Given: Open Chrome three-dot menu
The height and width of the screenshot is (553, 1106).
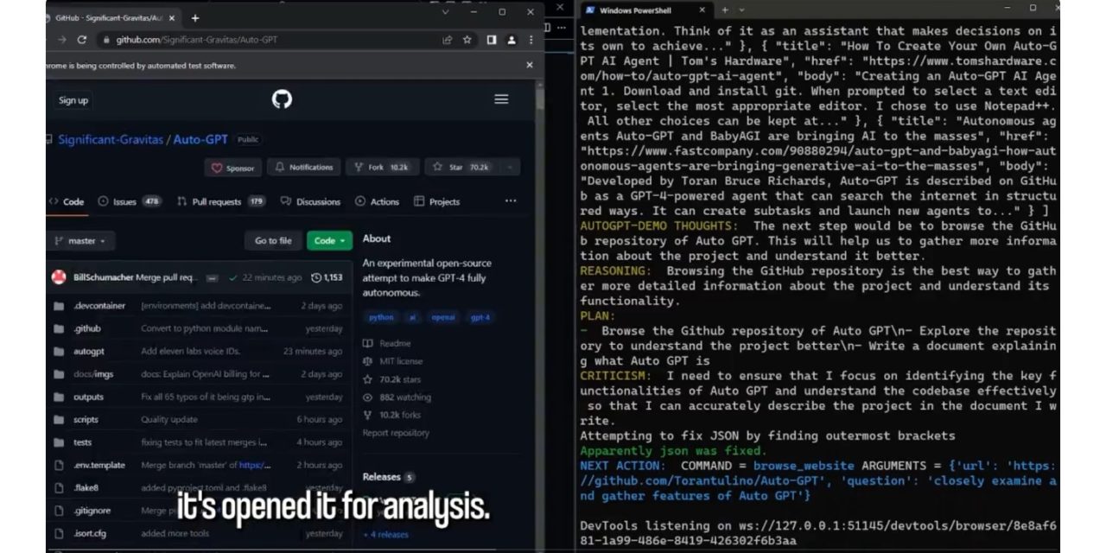Looking at the screenshot, I should point(531,40).
